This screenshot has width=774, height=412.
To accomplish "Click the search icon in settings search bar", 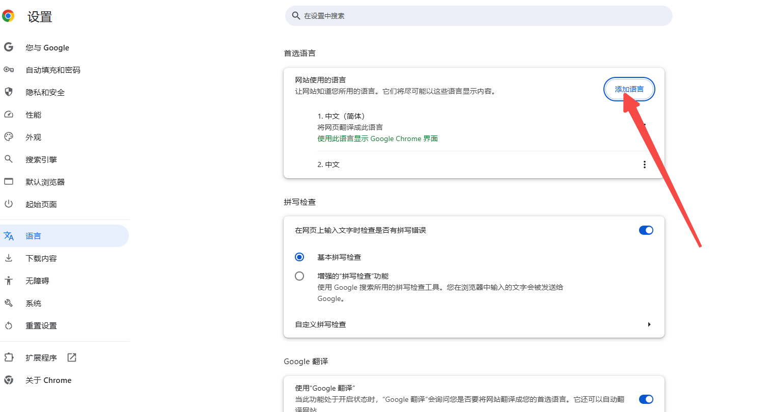I will point(296,16).
